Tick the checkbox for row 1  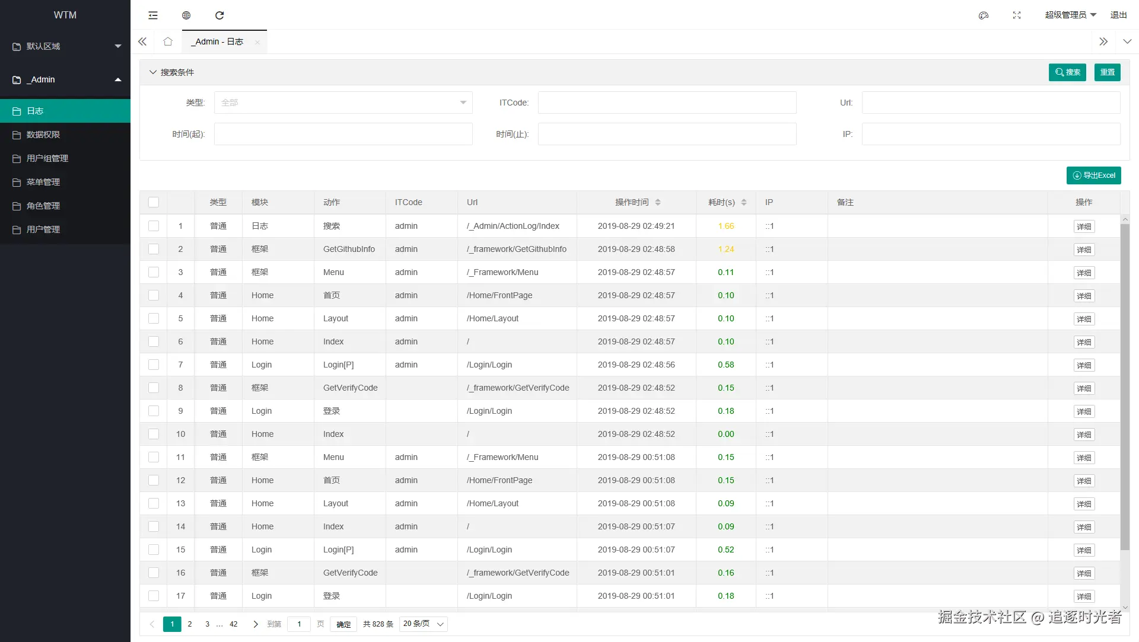154,226
